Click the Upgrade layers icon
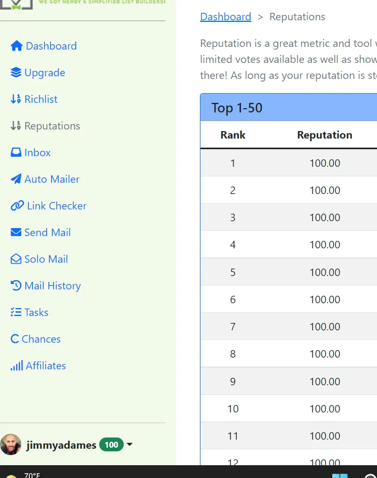 coord(16,72)
